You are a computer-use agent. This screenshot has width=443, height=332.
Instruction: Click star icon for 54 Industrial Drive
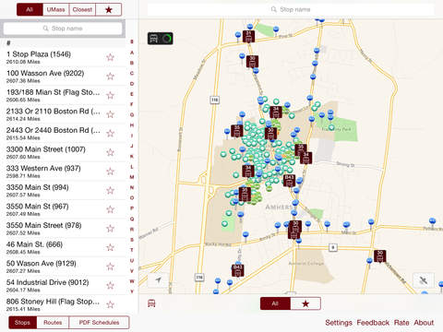click(x=110, y=286)
